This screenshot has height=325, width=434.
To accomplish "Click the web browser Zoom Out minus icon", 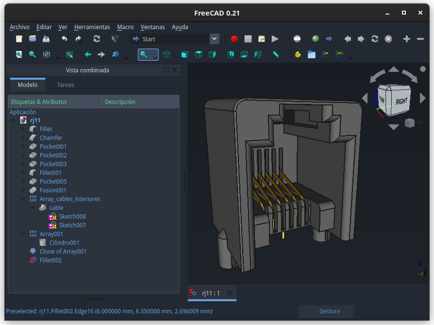I will pos(420,39).
